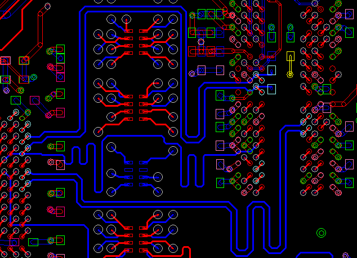
Task: Select the lower cyan square pad
Action: tap(271, 89)
